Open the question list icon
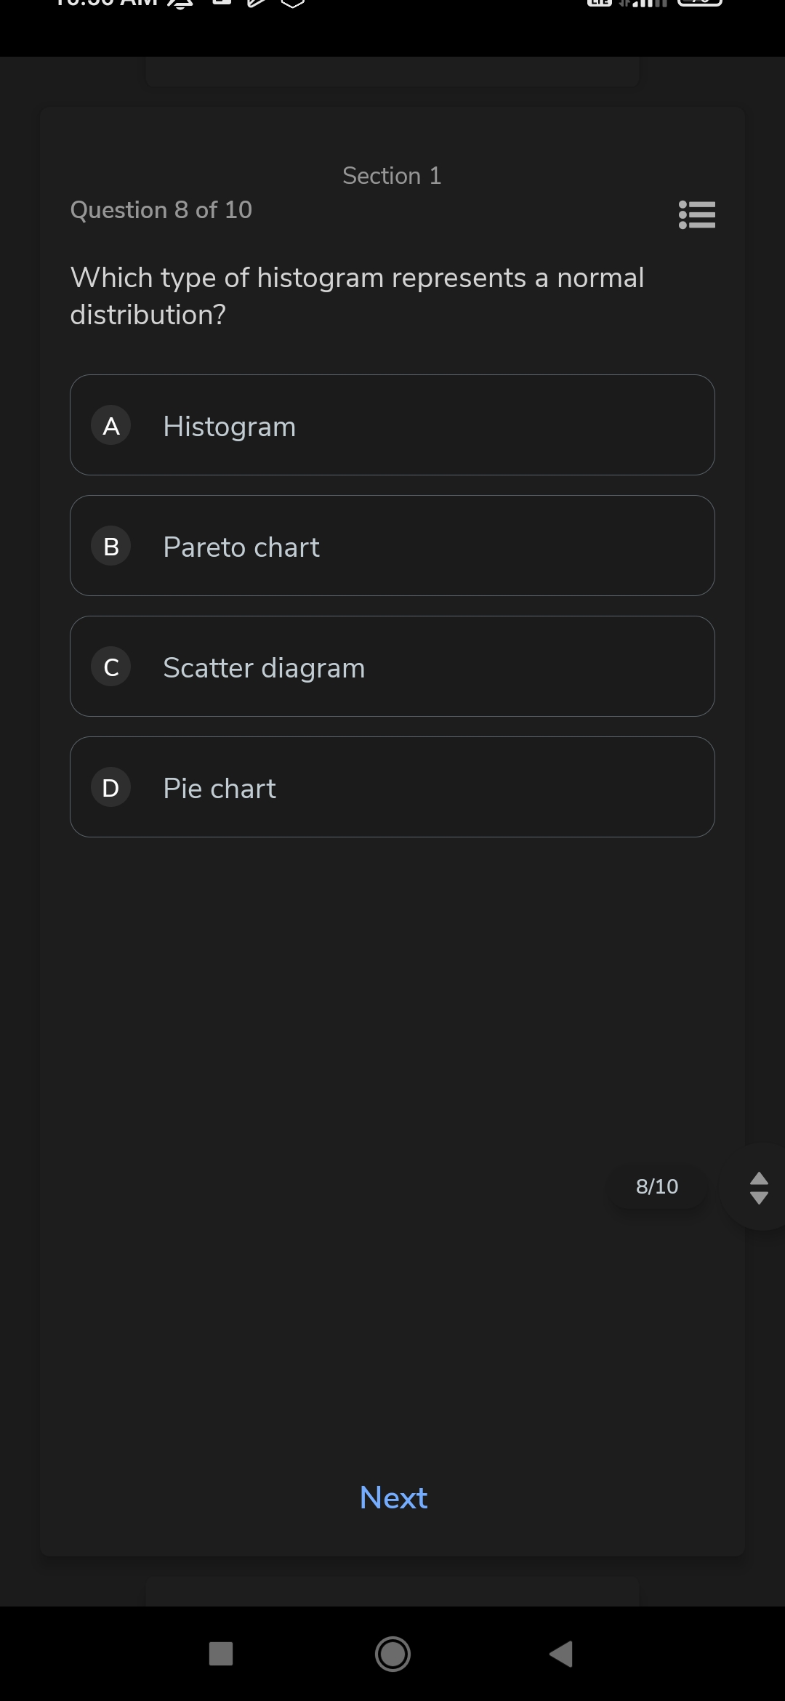 (x=697, y=214)
